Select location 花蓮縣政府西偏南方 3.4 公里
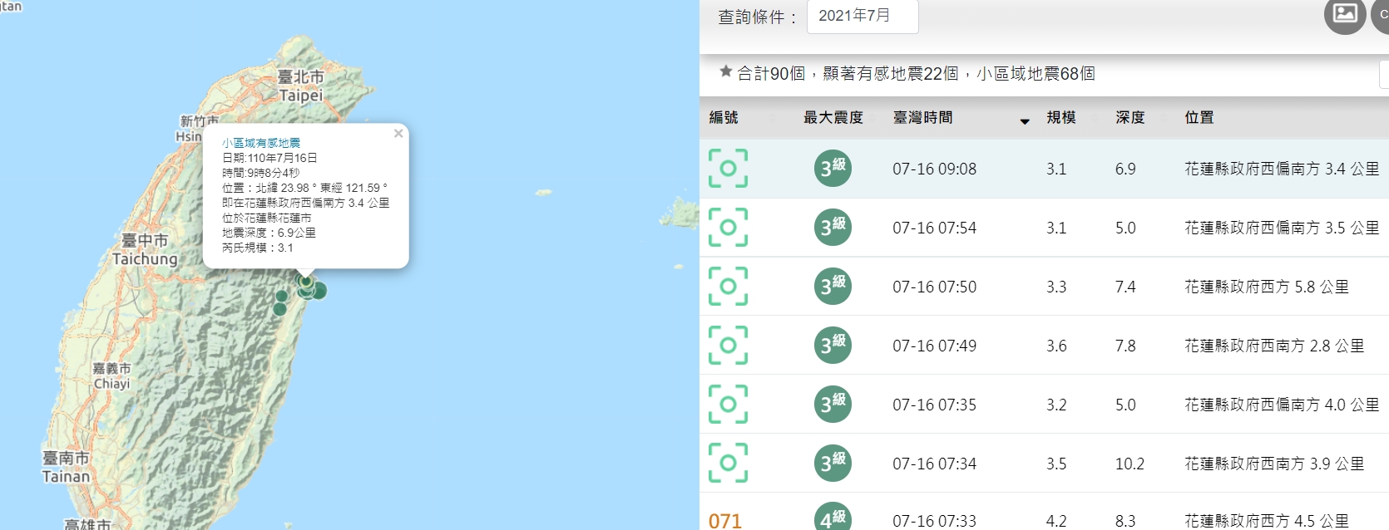This screenshot has height=530, width=1389. [1282, 169]
